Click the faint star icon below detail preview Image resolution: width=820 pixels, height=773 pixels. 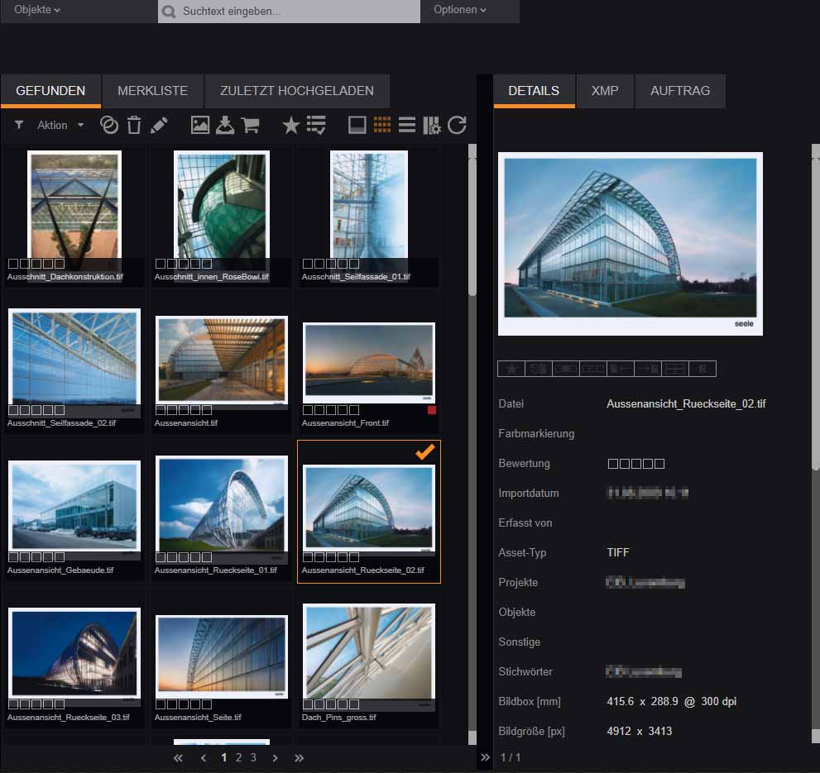[x=511, y=369]
